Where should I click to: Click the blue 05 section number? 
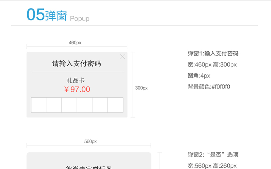click(36, 15)
